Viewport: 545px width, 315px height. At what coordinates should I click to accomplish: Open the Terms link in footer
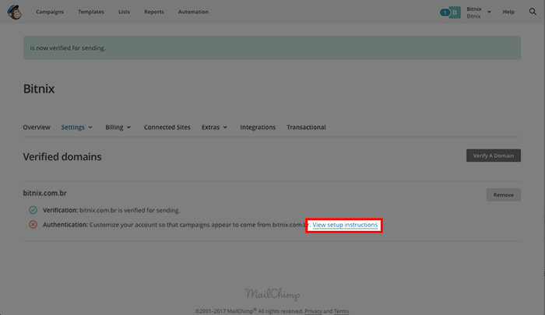[x=341, y=311]
